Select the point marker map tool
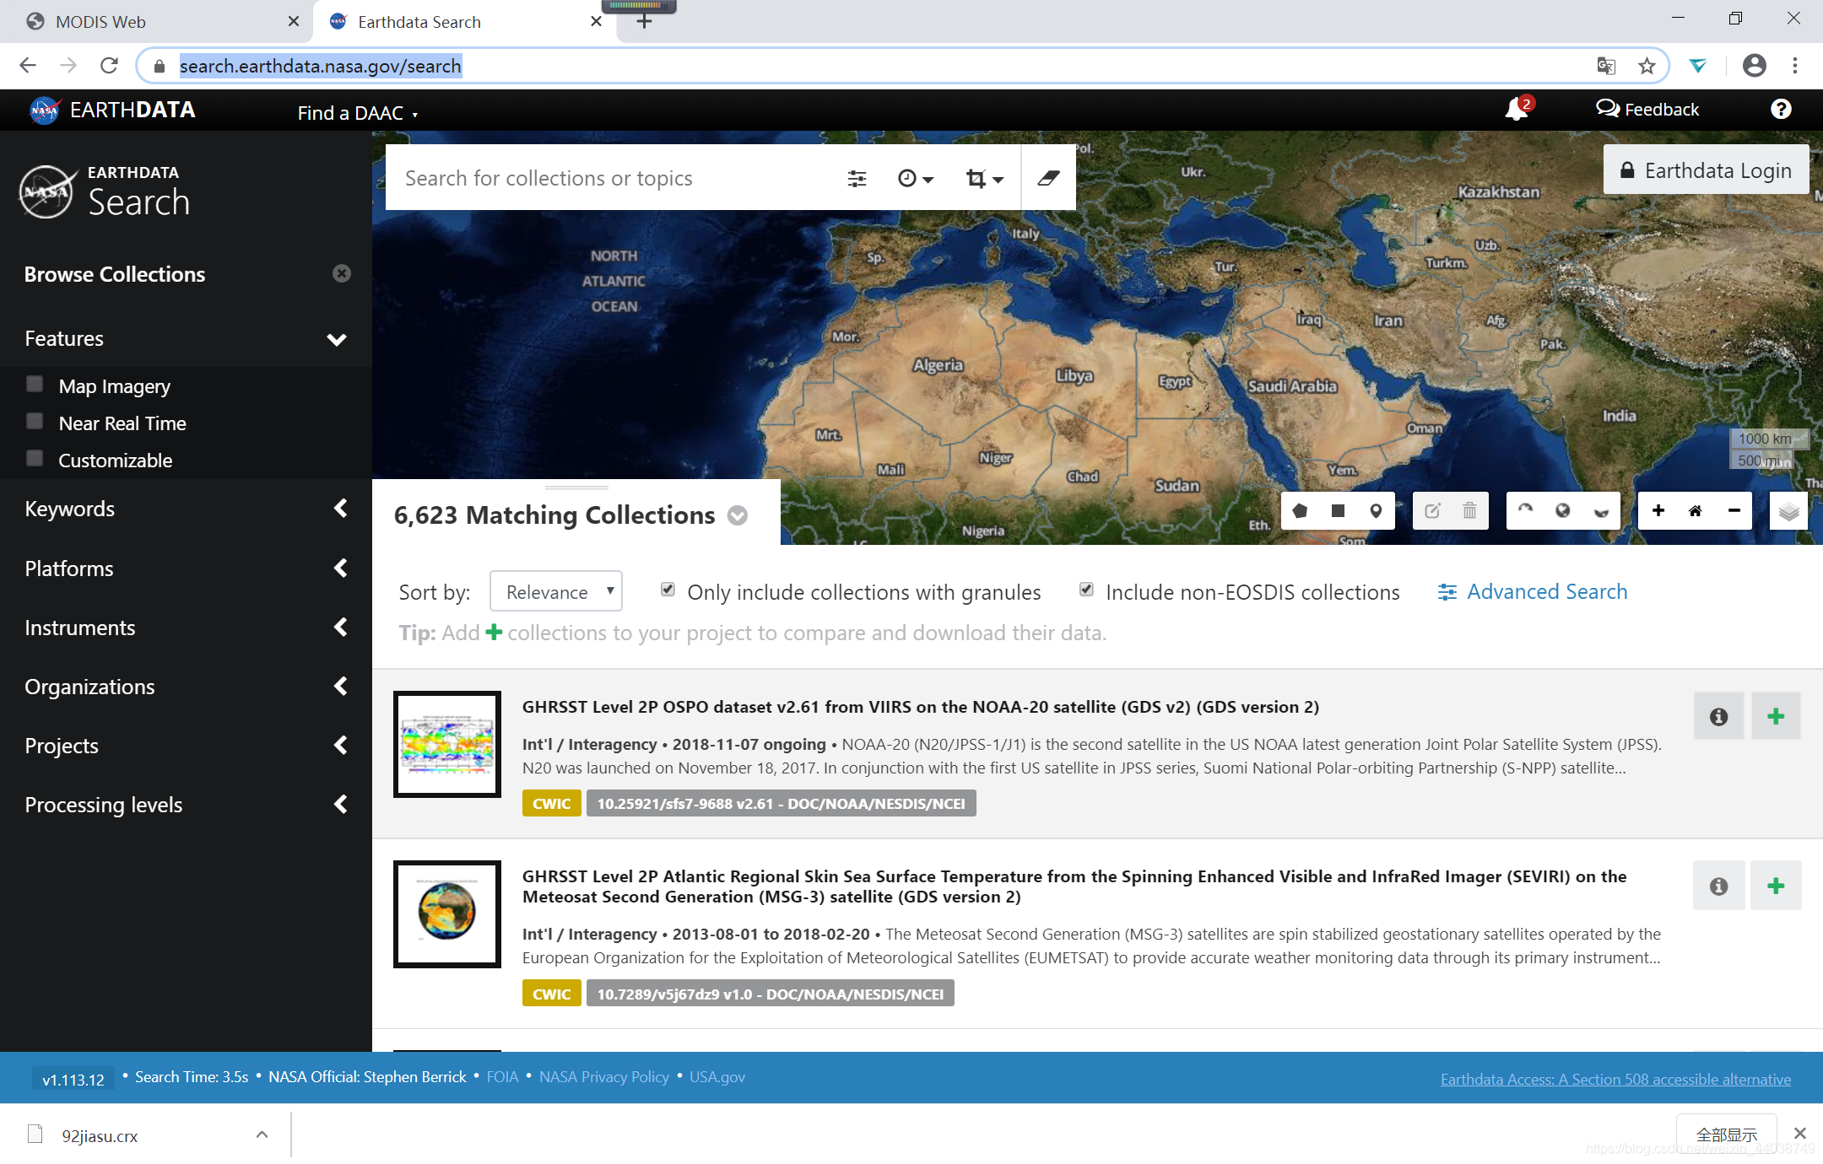This screenshot has width=1823, height=1164. tap(1376, 511)
